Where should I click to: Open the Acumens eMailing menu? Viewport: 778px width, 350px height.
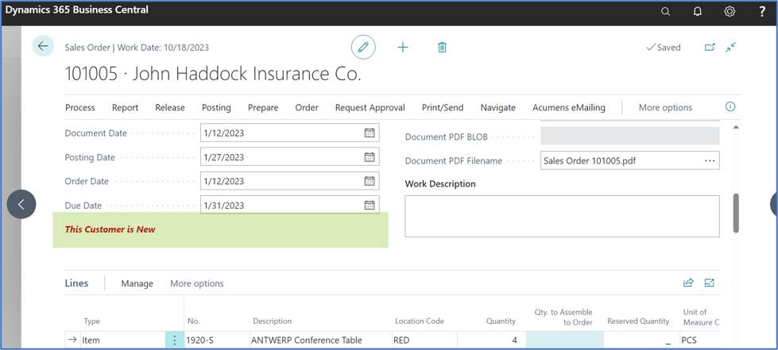(x=569, y=108)
